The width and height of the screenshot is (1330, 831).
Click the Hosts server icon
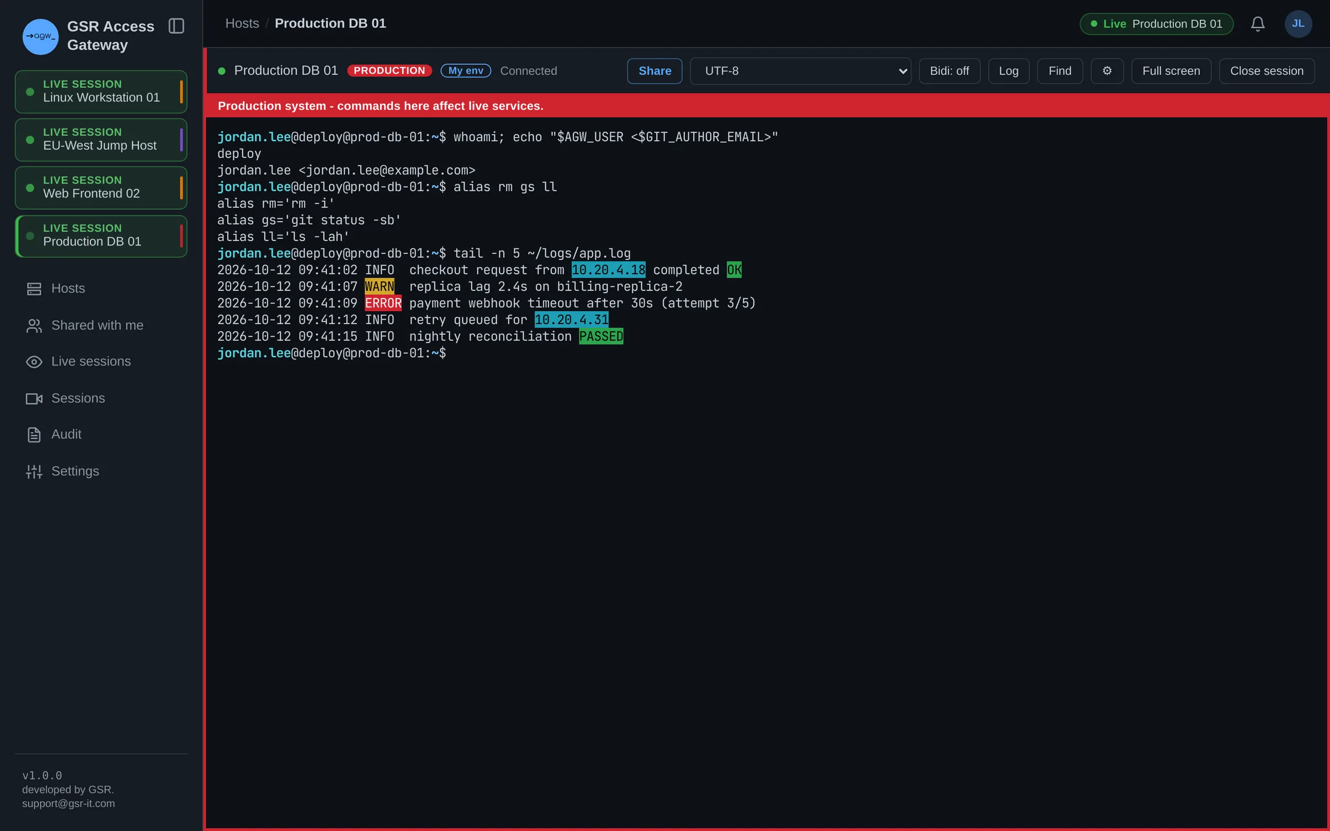[x=34, y=289]
